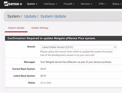Image resolution: width=122 pixels, height=93 pixels.
Task: Open the Interfaces menu
Action: click(x=50, y=4)
